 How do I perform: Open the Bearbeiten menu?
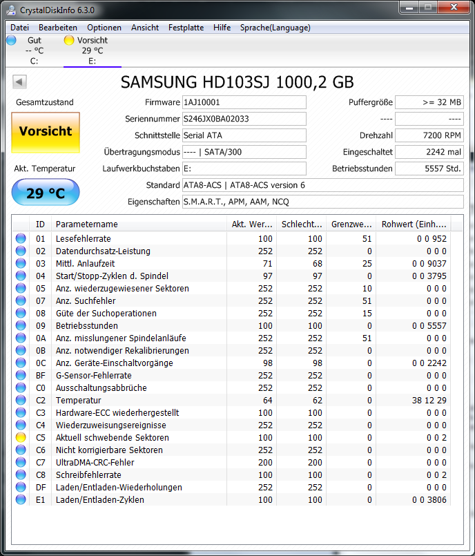pyautogui.click(x=58, y=28)
